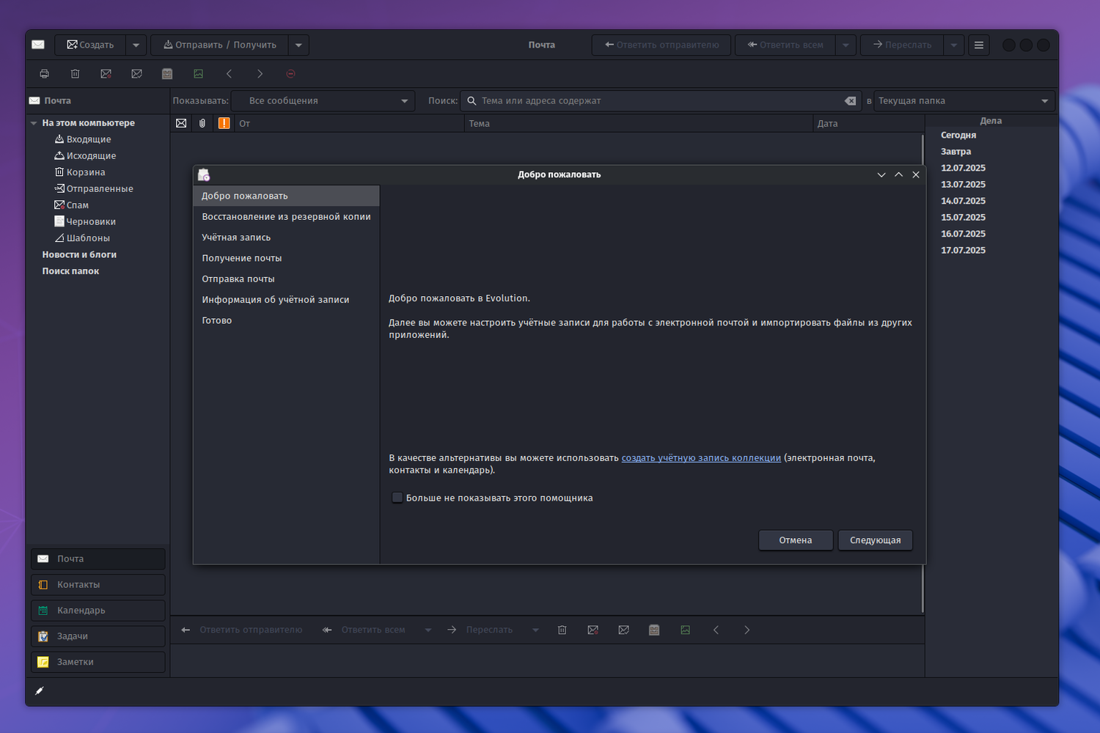Click the trash delete icon in top toolbar
This screenshot has width=1100, height=733.
(75, 74)
